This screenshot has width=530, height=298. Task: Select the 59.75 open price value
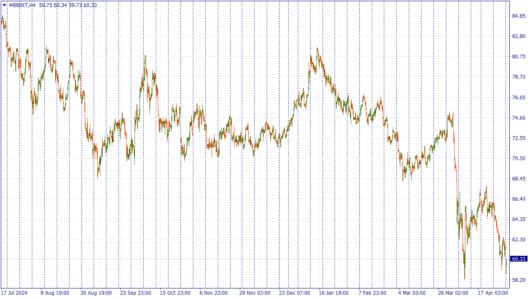[x=46, y=5]
